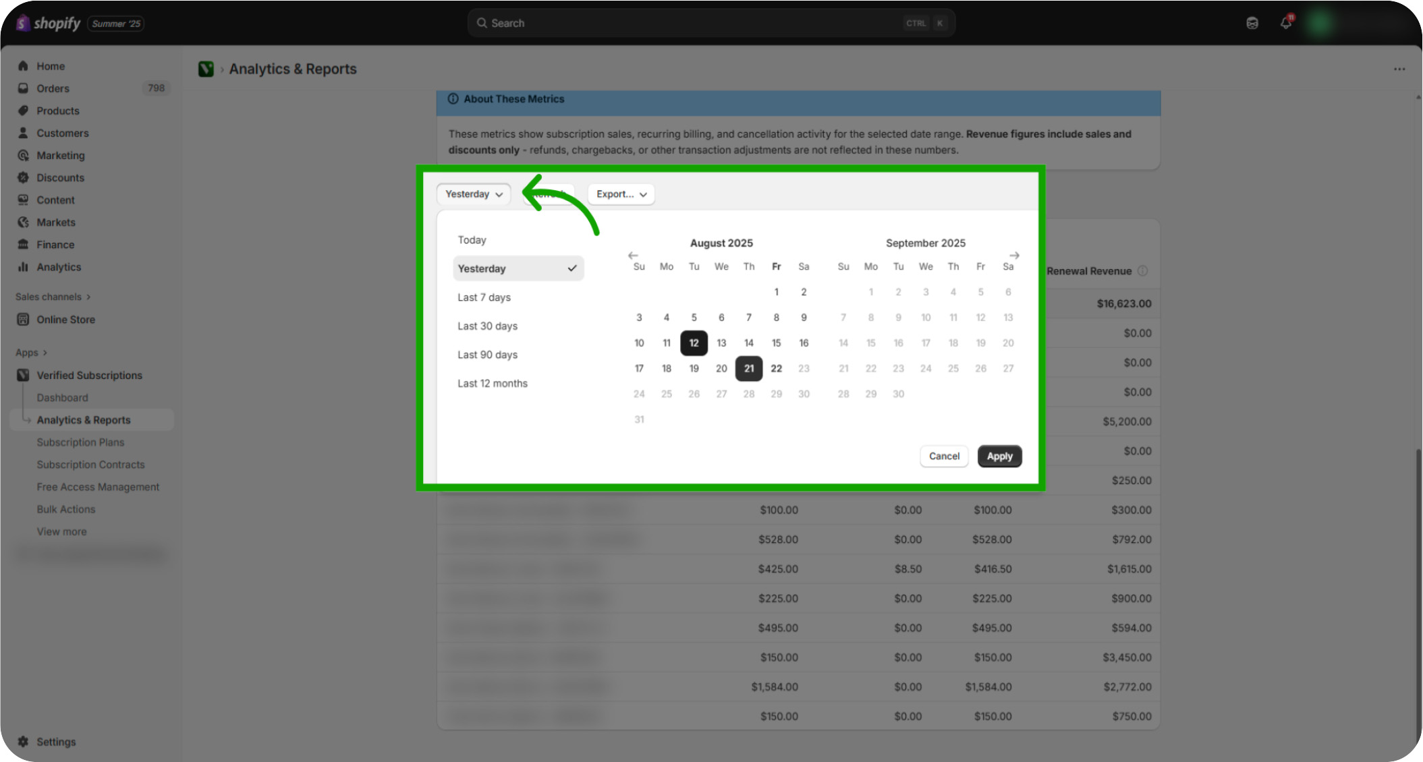Click the account avatar in top bar
Viewport: 1423px width, 762px height.
pos(1319,23)
